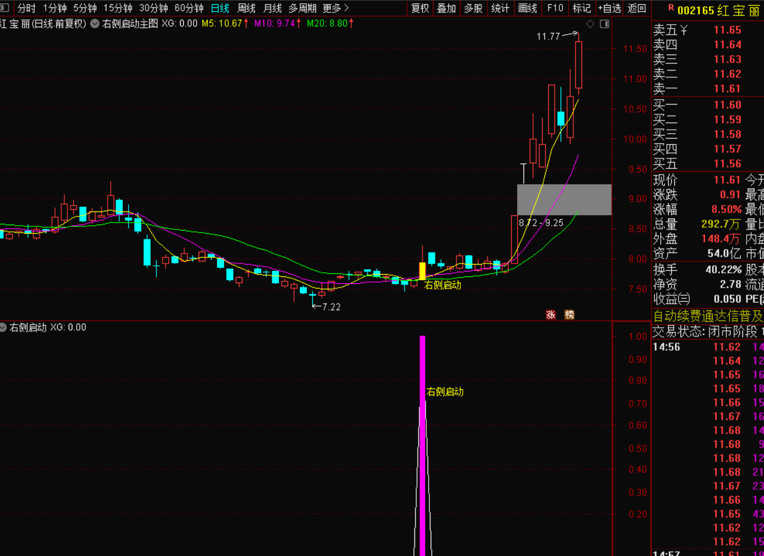Click the ¥ icon next to 卖五
The height and width of the screenshot is (556, 764).
684,30
